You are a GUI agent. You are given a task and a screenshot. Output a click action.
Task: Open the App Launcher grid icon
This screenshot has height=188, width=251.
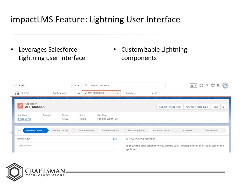pos(17,93)
